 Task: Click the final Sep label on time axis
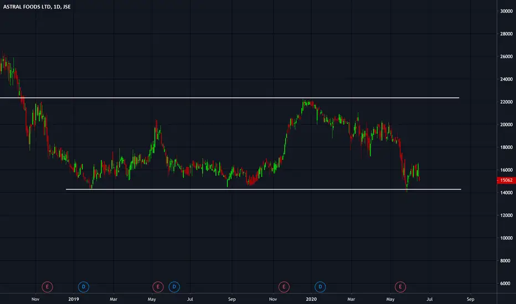click(471, 299)
